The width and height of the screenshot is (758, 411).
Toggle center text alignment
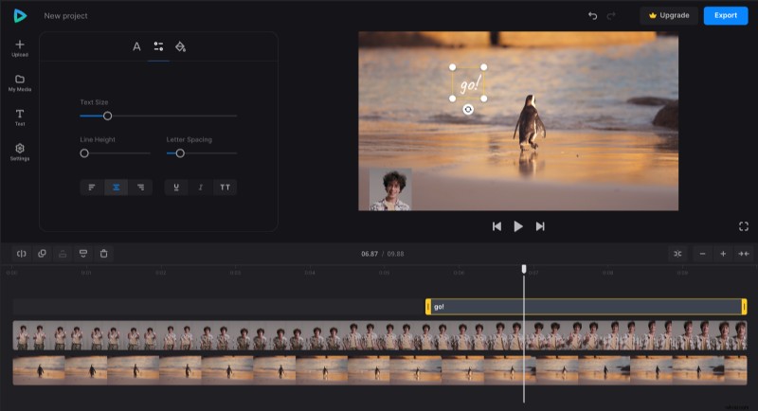tap(116, 188)
